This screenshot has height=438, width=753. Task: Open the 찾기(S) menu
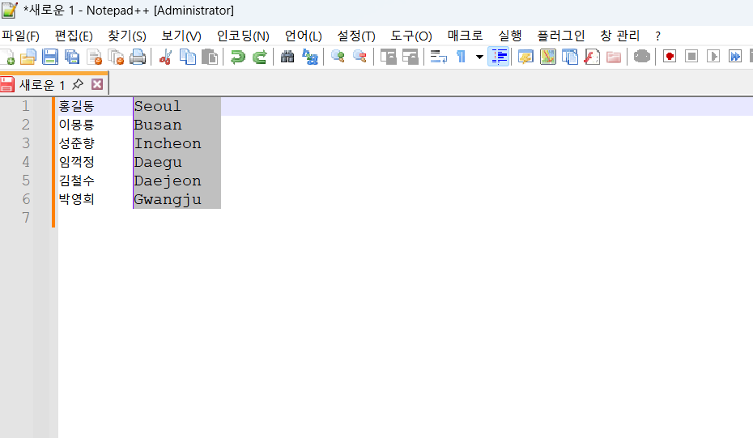coord(127,36)
